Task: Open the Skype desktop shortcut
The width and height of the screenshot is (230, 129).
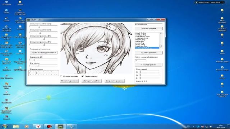Action: coord(6,11)
